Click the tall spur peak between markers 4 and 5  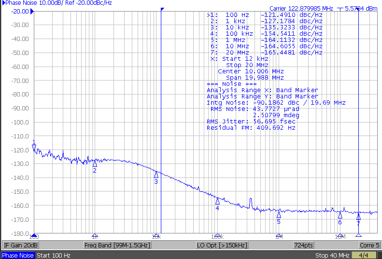click(x=251, y=203)
